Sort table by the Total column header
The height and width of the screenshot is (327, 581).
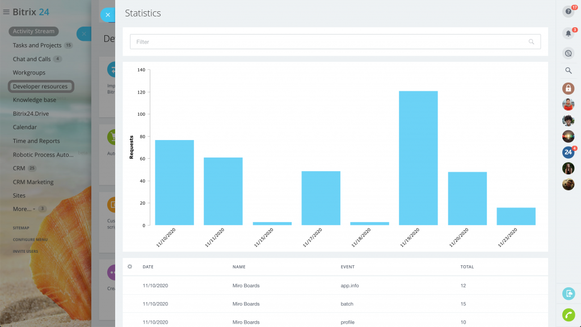[467, 266]
